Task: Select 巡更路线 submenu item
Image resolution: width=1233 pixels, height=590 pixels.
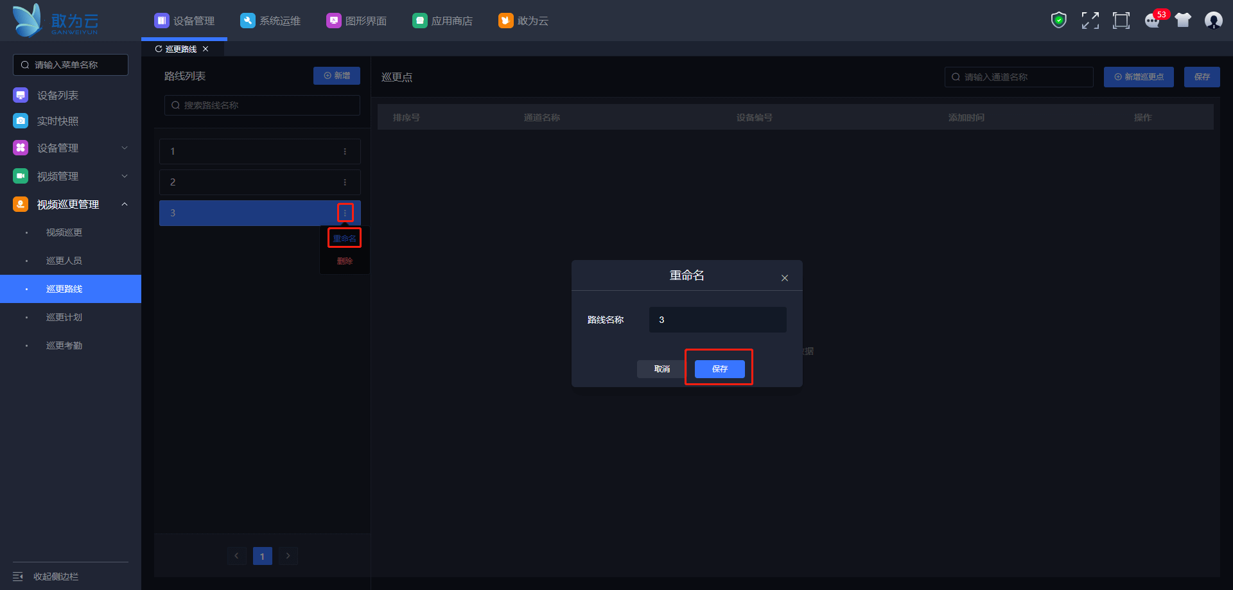Action: pos(71,289)
